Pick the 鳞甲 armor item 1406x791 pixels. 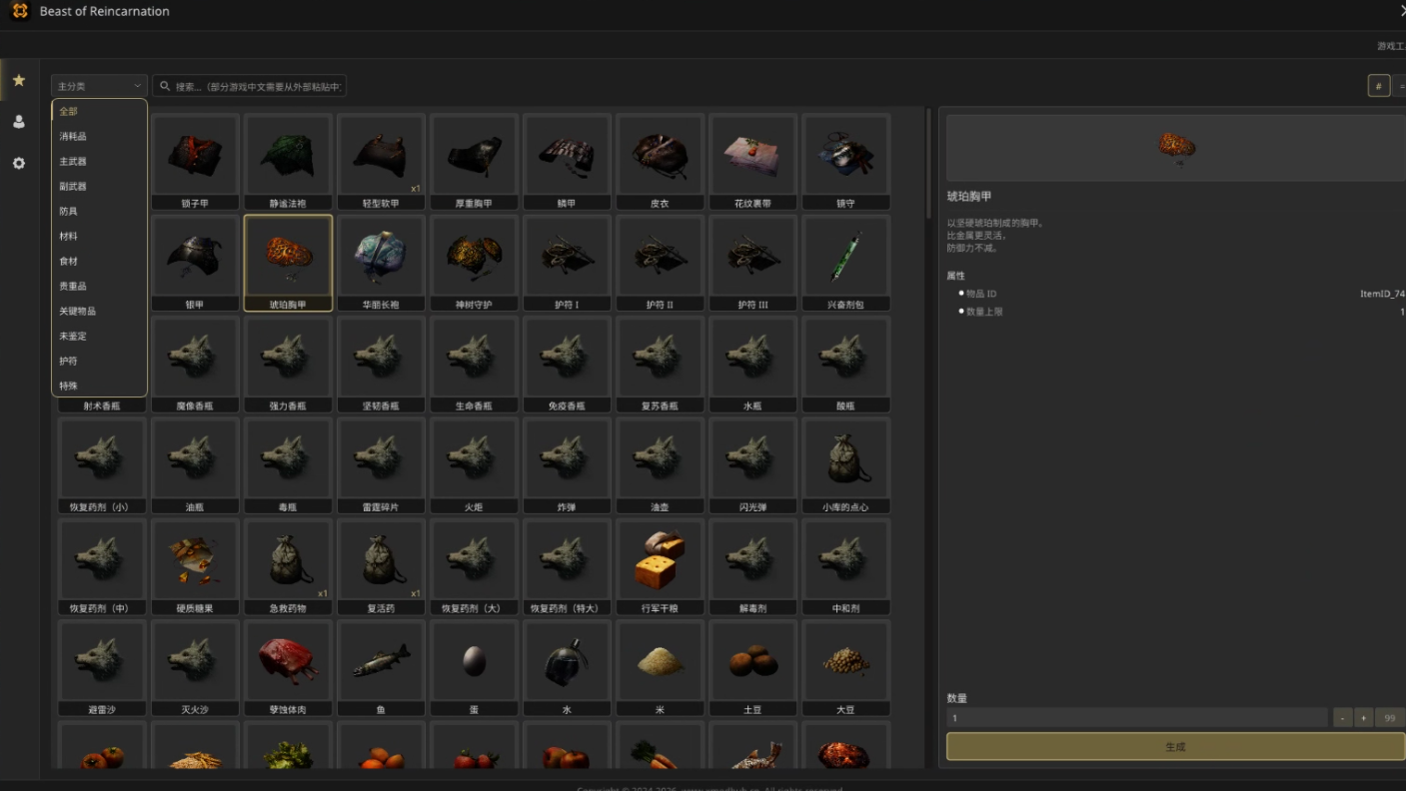(567, 161)
